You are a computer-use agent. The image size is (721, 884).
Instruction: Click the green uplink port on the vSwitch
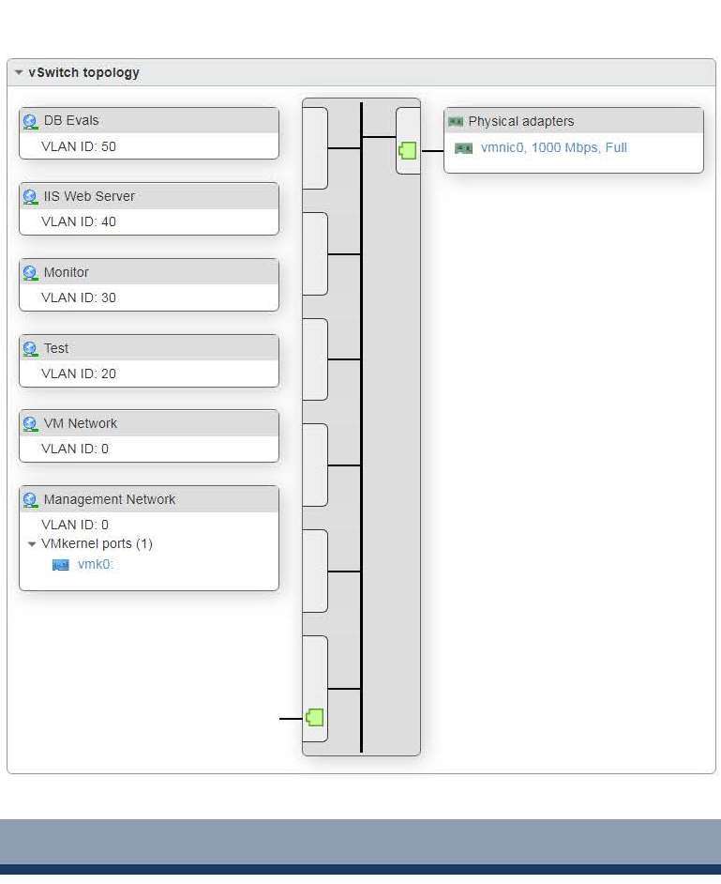pyautogui.click(x=408, y=149)
